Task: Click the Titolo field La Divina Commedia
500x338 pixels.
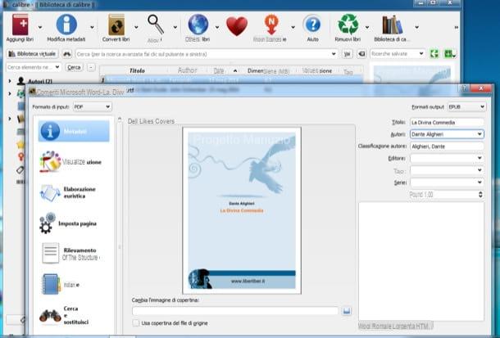Action: pos(447,123)
